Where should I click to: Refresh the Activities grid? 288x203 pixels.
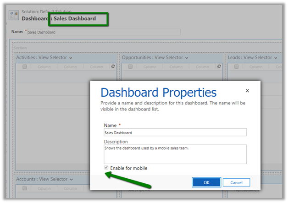point(113,67)
